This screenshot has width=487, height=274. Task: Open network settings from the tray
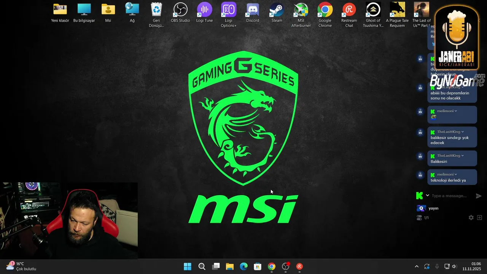point(447,266)
